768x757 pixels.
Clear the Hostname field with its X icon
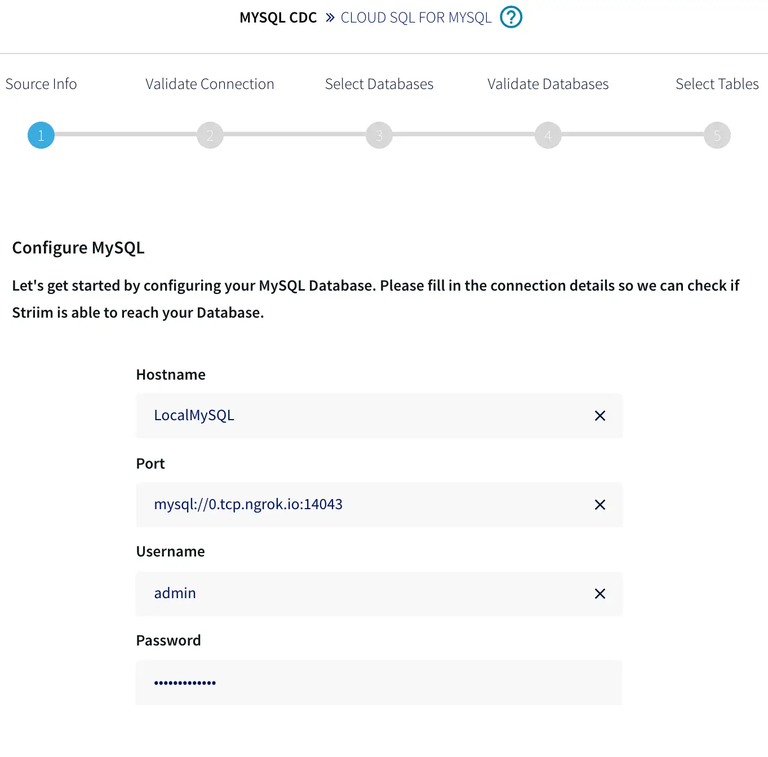click(x=600, y=416)
